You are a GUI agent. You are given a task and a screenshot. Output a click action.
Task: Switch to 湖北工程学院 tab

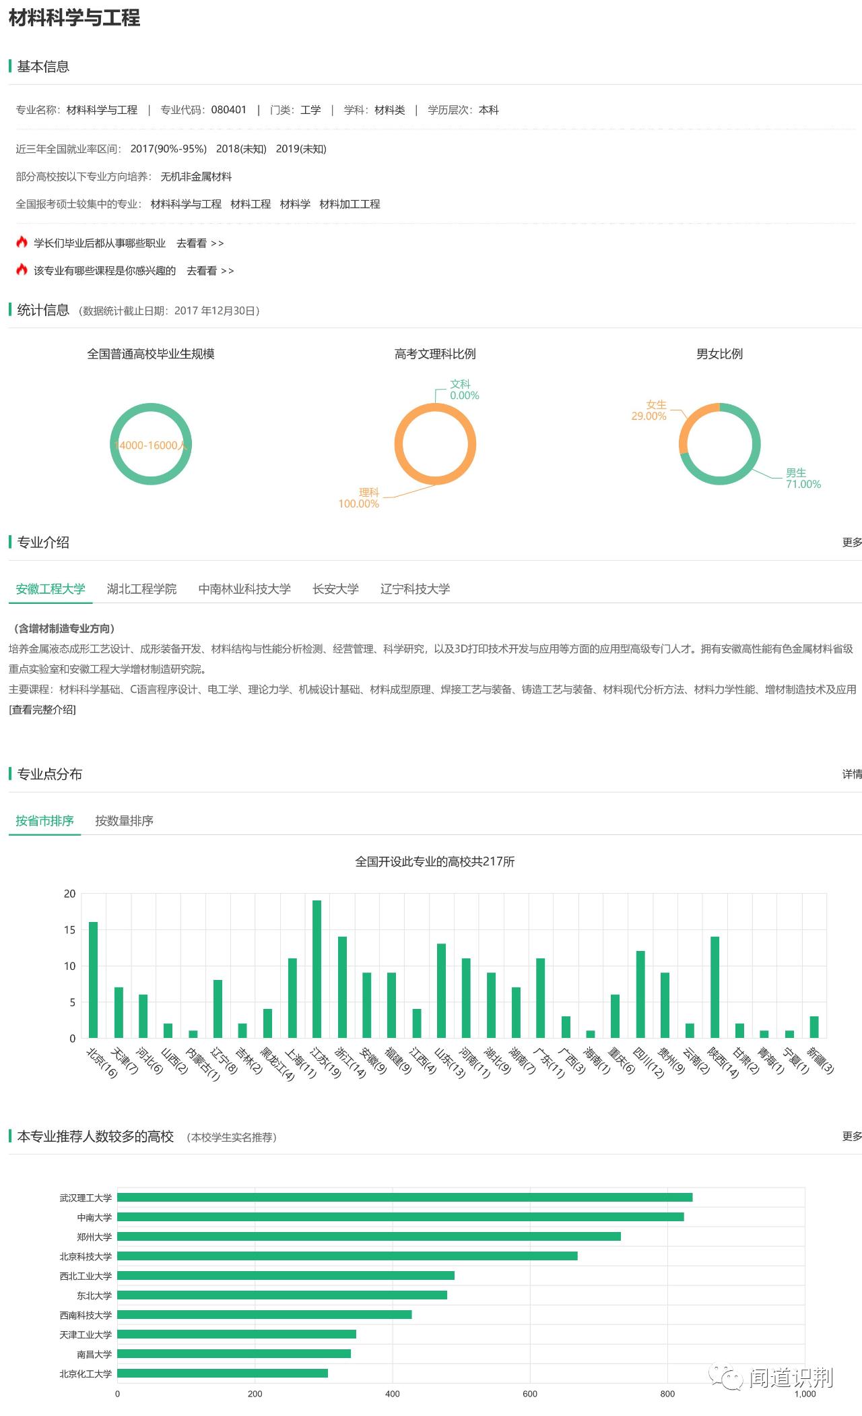(141, 588)
